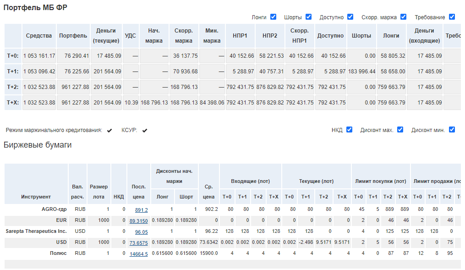
Task: Click the checkmark next to Режим маржинального кредитования
Action: click(109, 131)
